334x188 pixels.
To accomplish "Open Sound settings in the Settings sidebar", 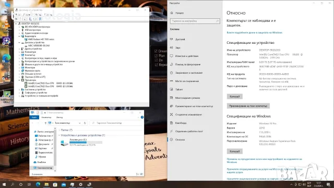I will [177, 48].
